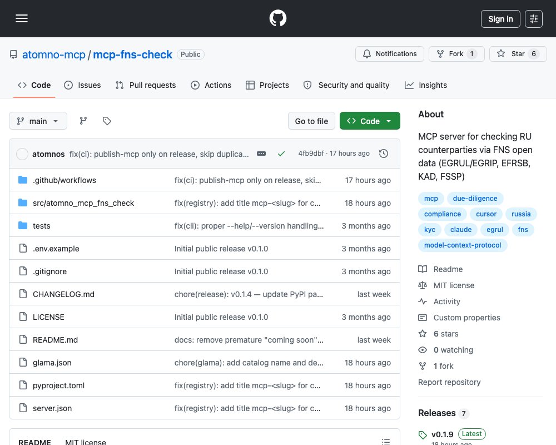Click the Sign in button
The height and width of the screenshot is (445, 556).
(500, 19)
